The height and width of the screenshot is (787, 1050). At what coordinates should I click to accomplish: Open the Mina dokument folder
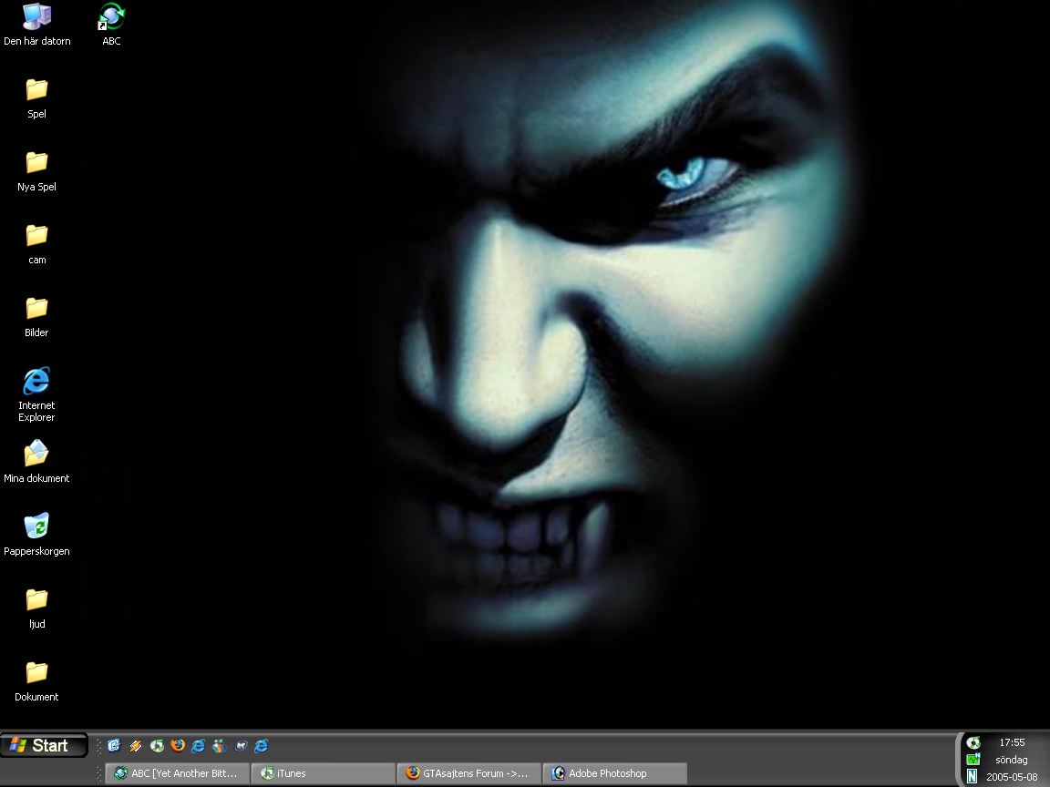(x=36, y=455)
